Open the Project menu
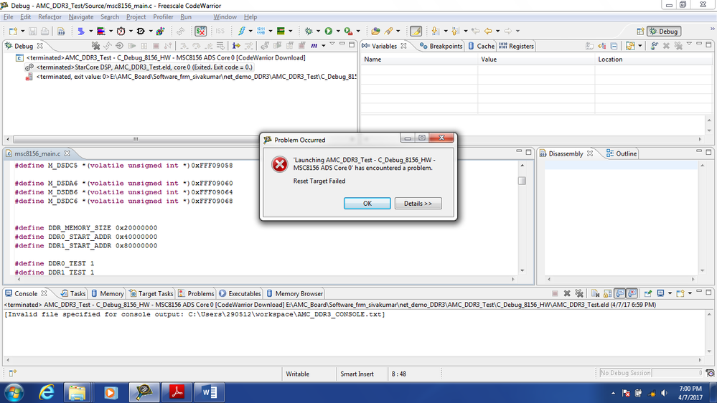Screen dimensions: 717x403 (x=136, y=17)
